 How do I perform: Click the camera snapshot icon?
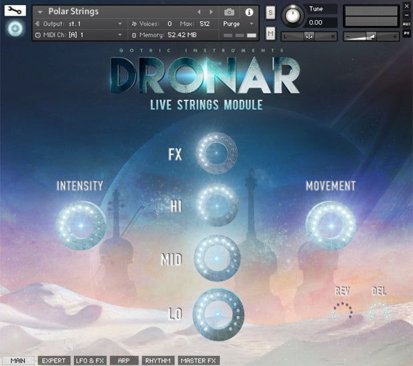click(229, 12)
